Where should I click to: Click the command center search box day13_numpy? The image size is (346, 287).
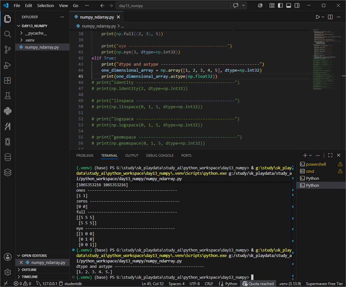click(x=173, y=5)
